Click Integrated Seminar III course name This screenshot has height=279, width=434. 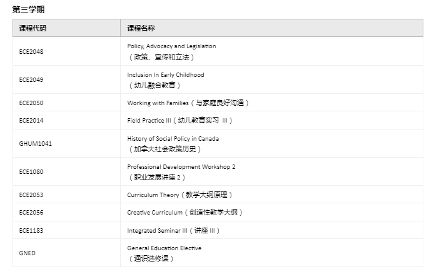[157, 230]
